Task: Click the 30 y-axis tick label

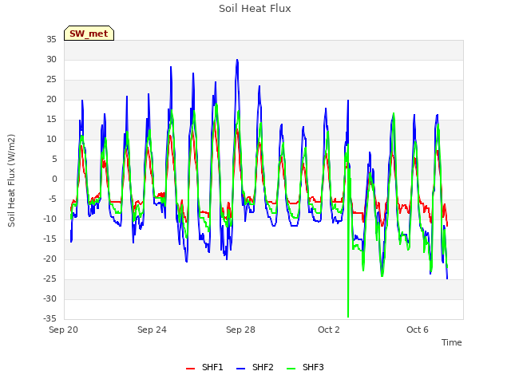Action: click(51, 60)
